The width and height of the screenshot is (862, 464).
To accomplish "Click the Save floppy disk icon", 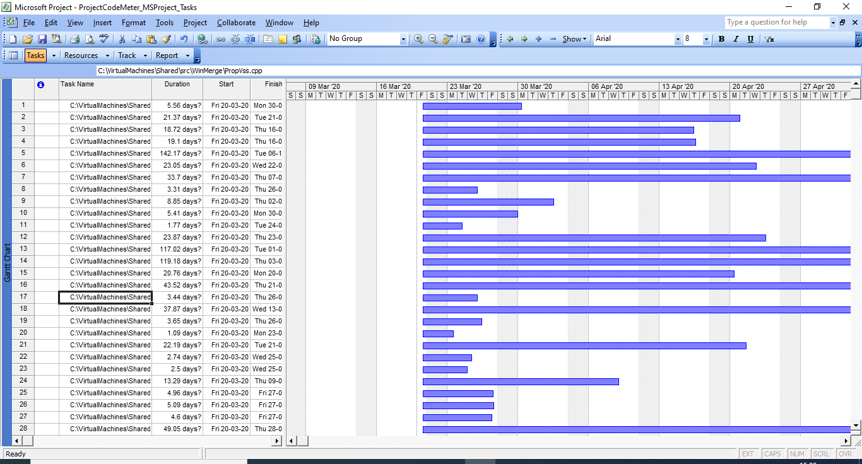I will (42, 39).
